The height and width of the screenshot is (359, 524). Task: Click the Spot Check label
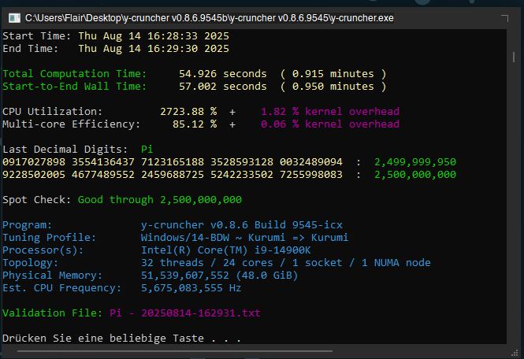click(37, 200)
